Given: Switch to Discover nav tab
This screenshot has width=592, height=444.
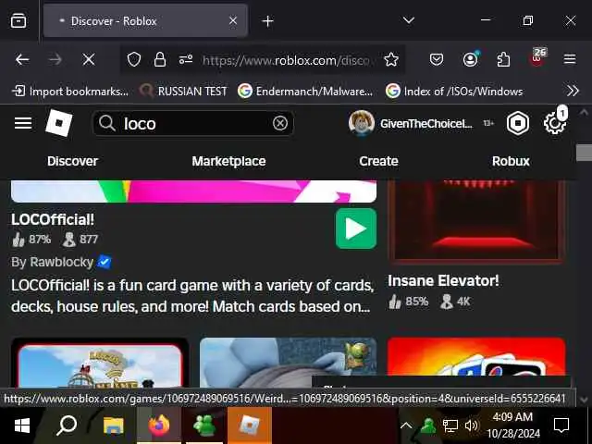Looking at the screenshot, I should click(x=72, y=161).
